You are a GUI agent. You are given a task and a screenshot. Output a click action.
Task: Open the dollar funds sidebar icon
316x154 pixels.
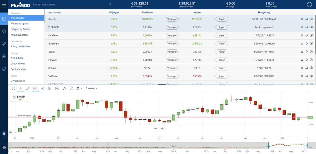(x=4, y=69)
